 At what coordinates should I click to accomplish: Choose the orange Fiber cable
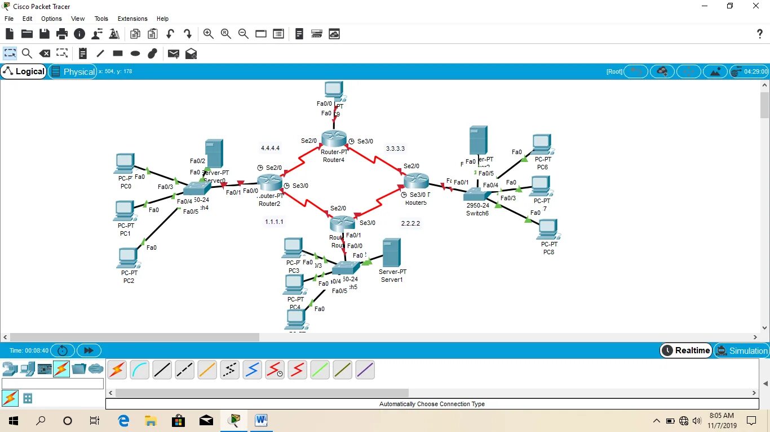[207, 370]
